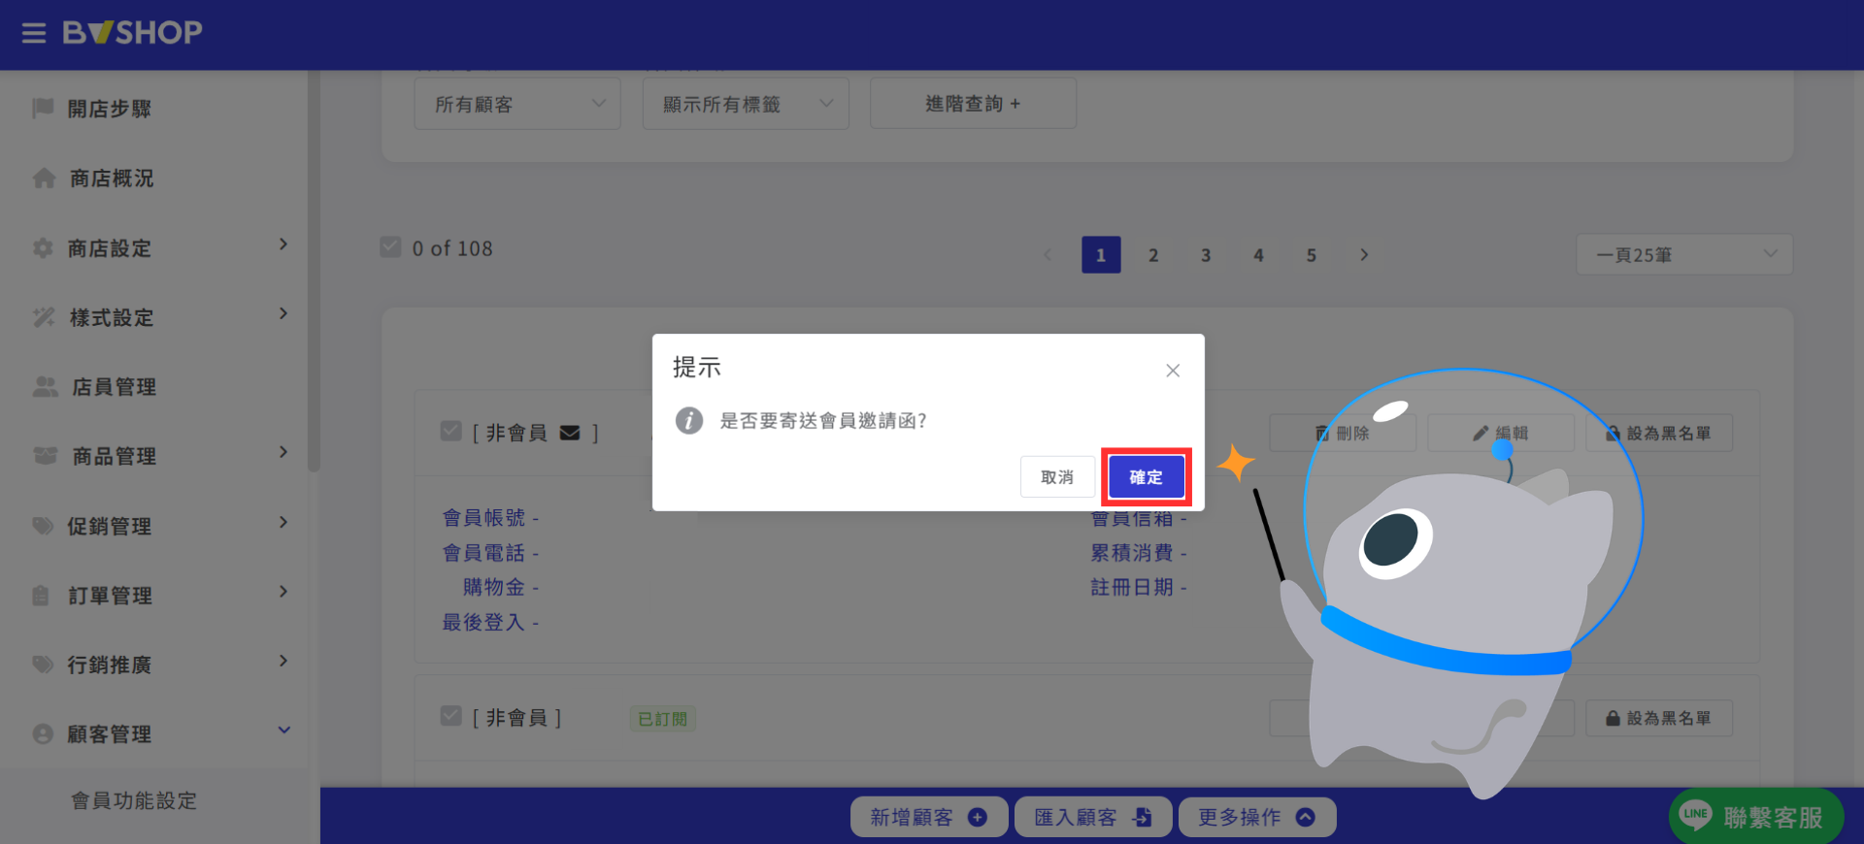
Task: Click the flag icon beside 開店步驟
Action: 43,108
